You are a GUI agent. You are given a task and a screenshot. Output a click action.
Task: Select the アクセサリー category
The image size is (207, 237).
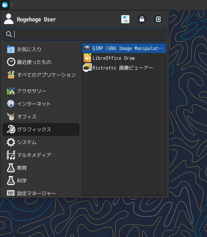(41, 91)
